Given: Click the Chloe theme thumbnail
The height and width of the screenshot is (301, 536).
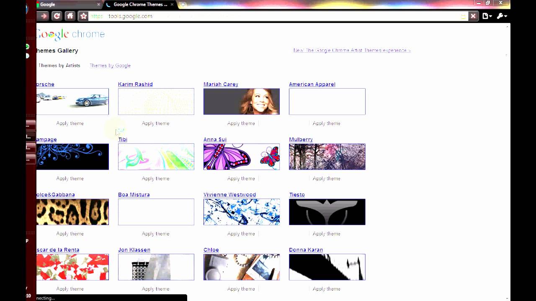Looking at the screenshot, I should tap(242, 267).
